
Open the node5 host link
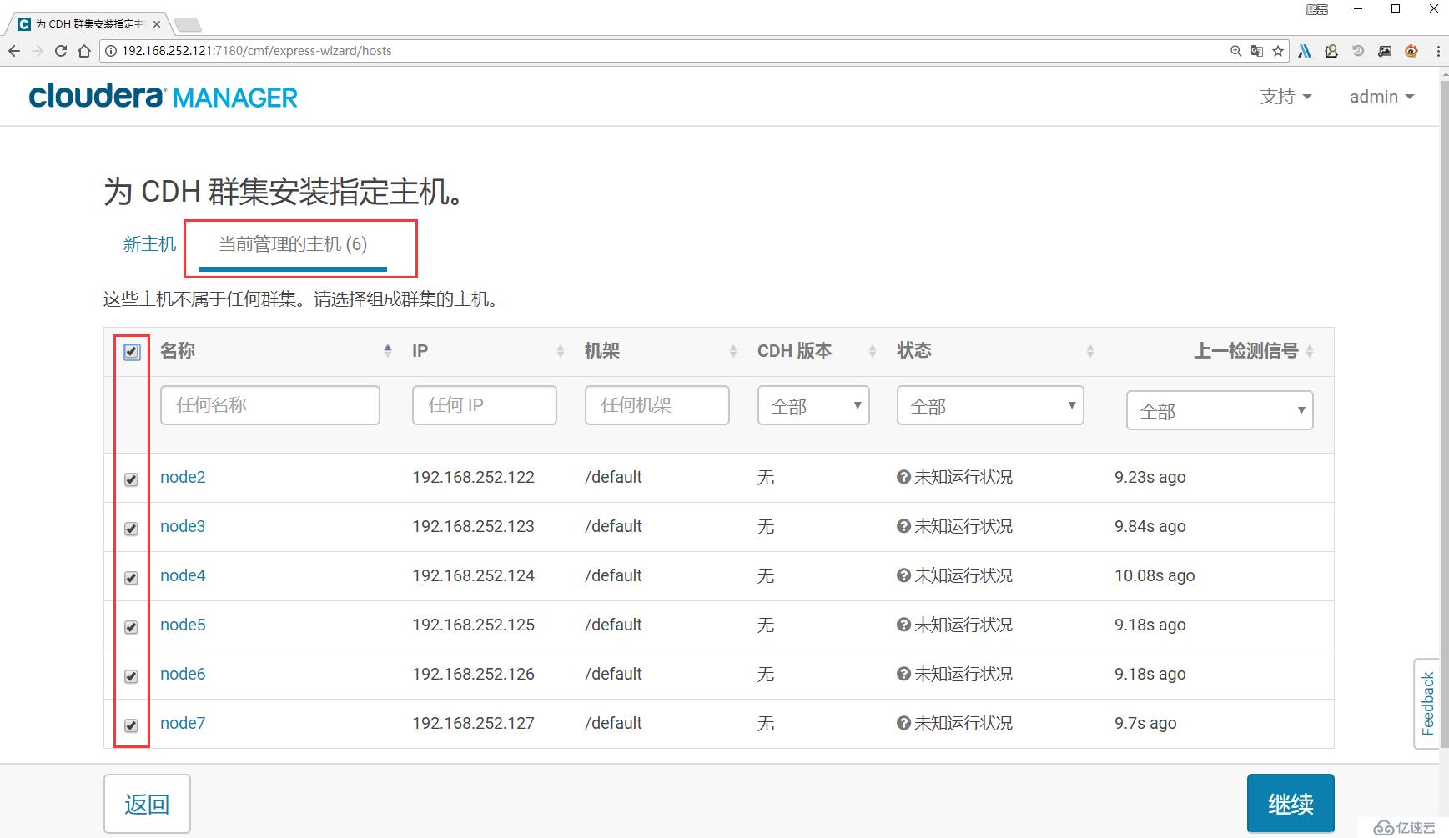(x=183, y=625)
